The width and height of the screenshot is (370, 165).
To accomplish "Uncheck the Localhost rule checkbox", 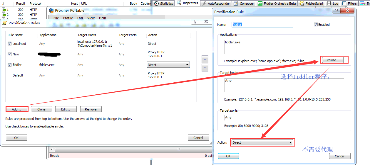I will 10,44.
